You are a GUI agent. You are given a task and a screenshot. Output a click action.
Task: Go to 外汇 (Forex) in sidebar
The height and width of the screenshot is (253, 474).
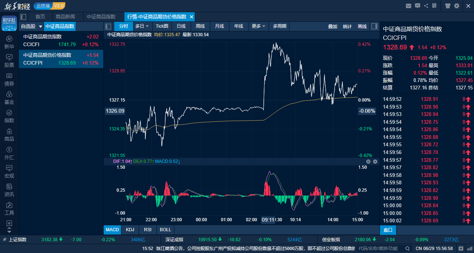point(9,153)
